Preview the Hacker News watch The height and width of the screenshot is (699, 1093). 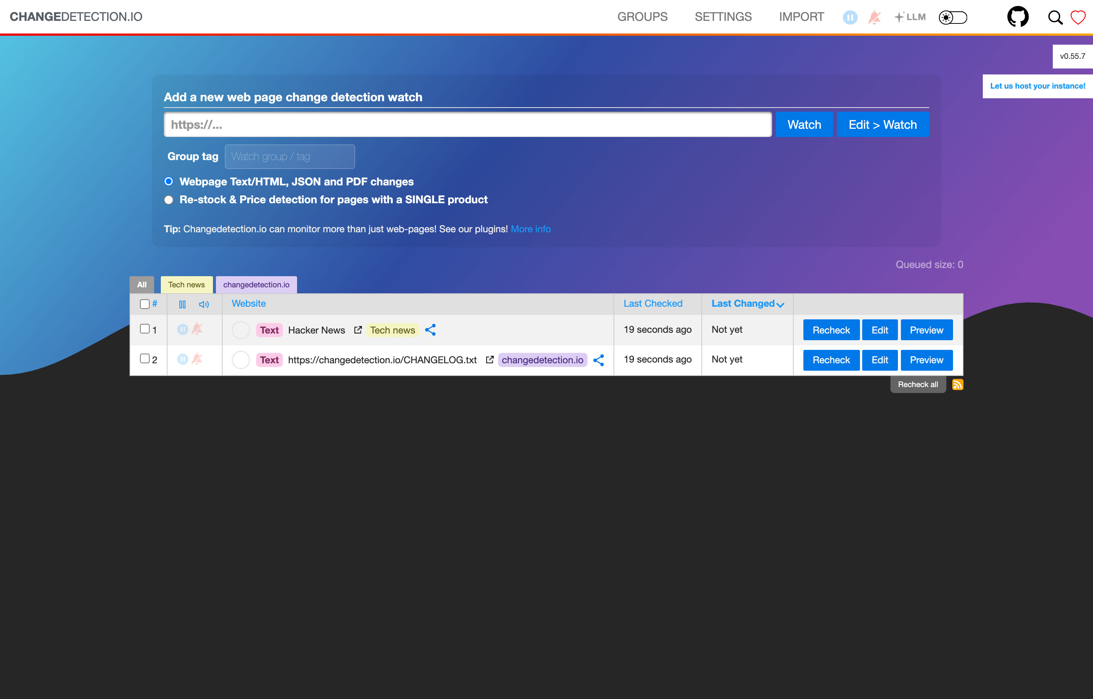[927, 330]
